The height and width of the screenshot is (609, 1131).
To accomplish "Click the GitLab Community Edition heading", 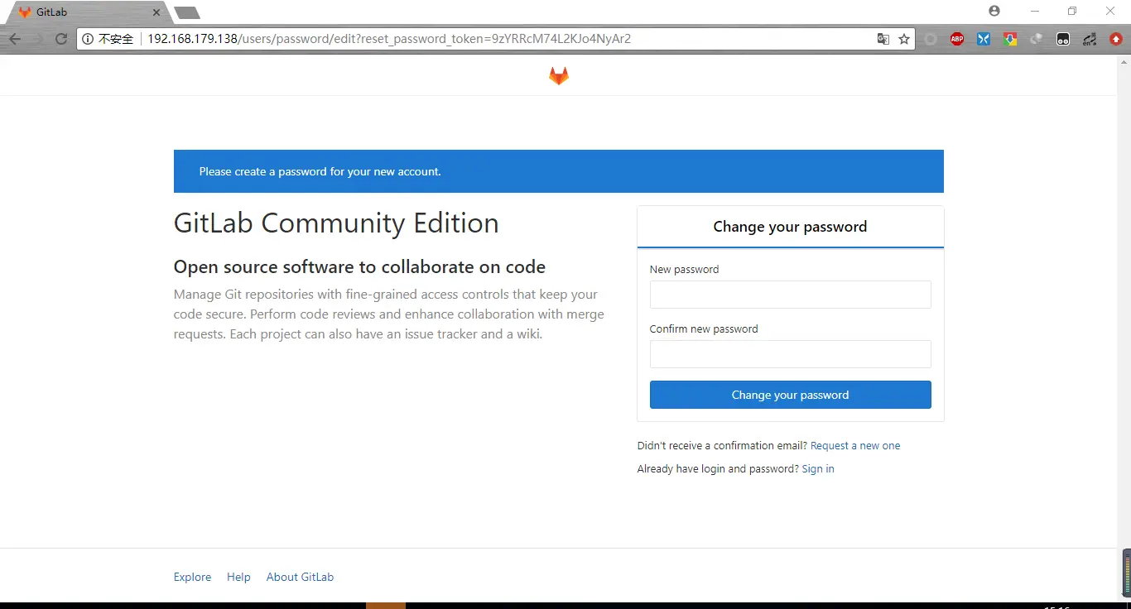I will [x=336, y=223].
